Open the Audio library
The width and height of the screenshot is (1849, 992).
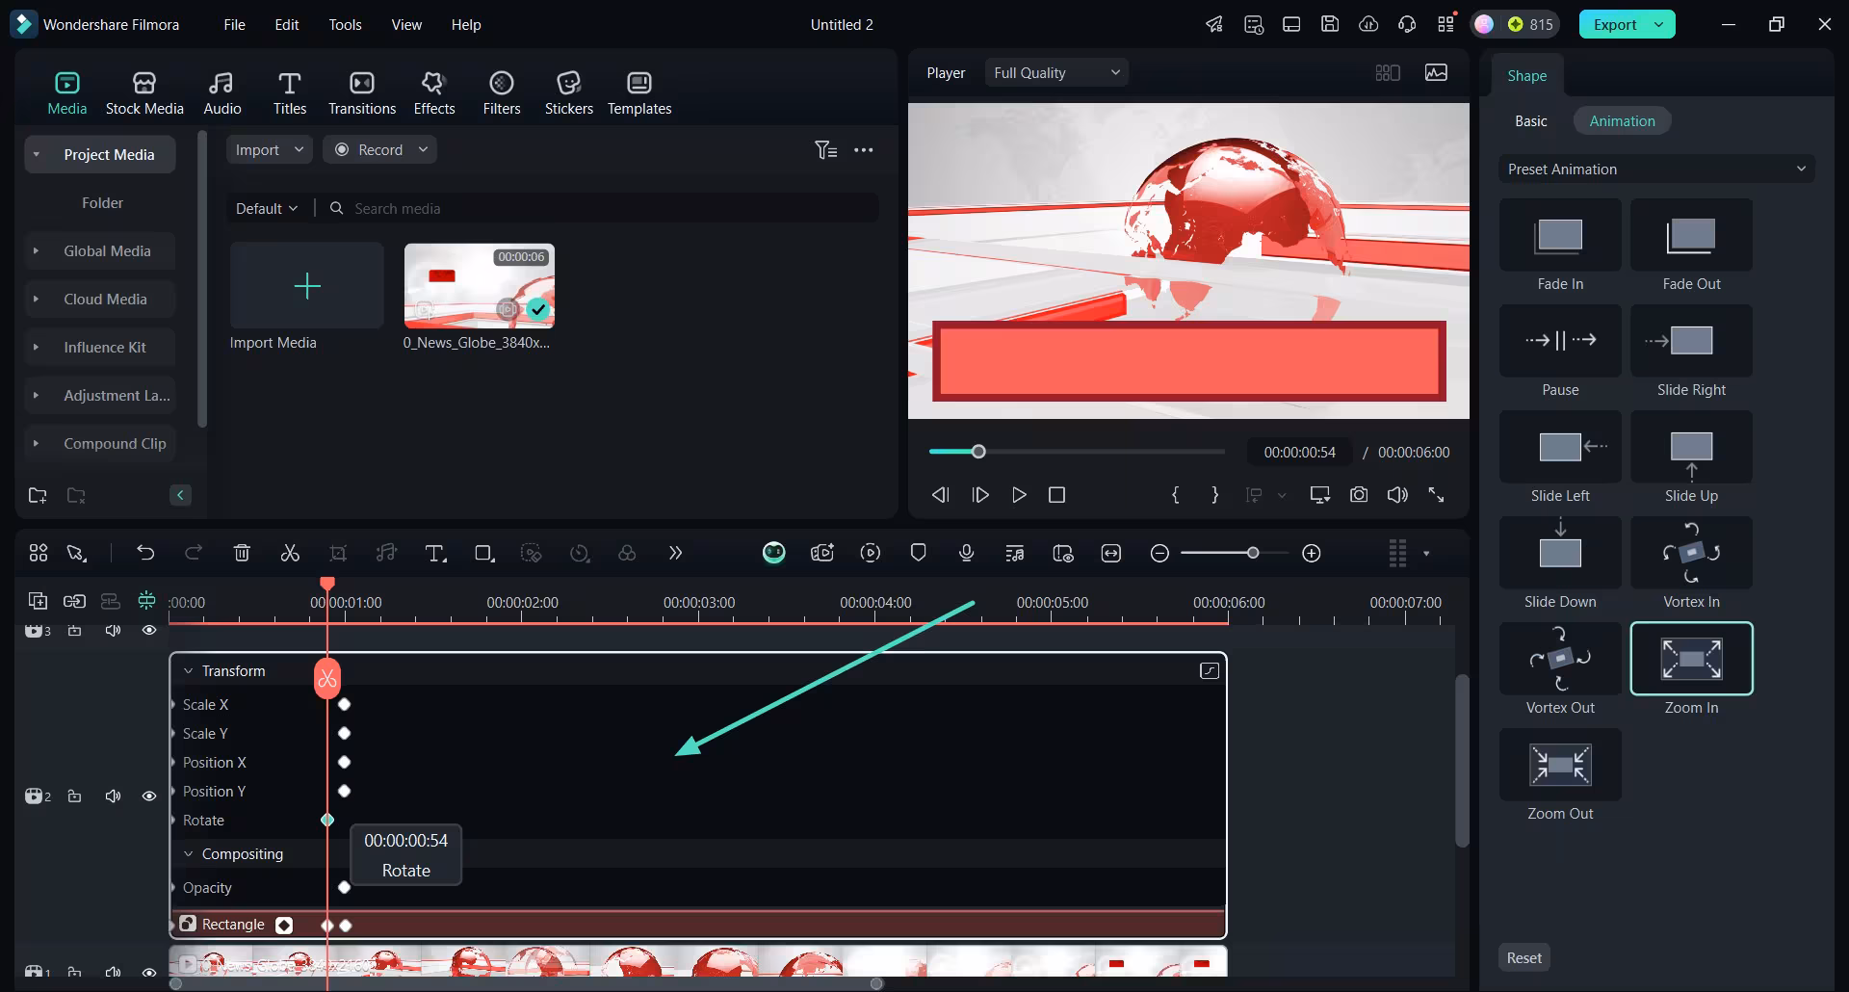222,93
